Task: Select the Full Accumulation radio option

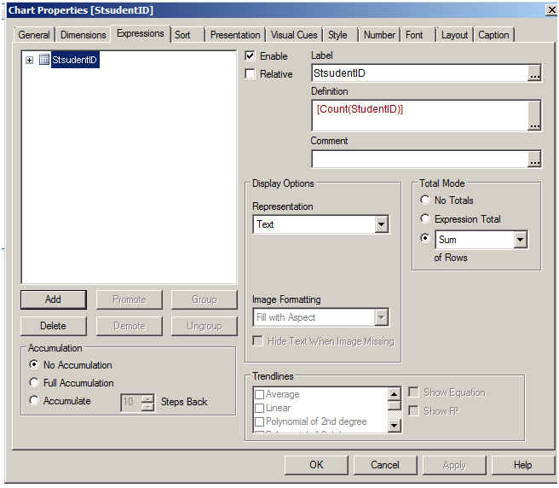Action: coord(34,383)
